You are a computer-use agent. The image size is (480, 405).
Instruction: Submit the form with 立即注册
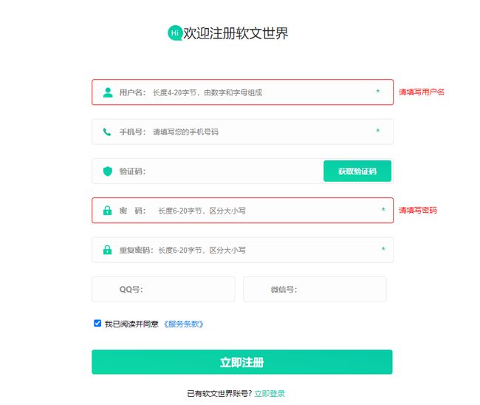click(241, 362)
